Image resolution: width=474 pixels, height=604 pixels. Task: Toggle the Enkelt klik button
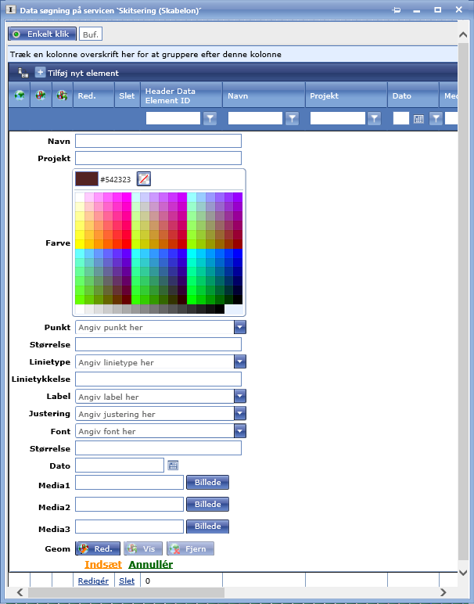click(42, 34)
